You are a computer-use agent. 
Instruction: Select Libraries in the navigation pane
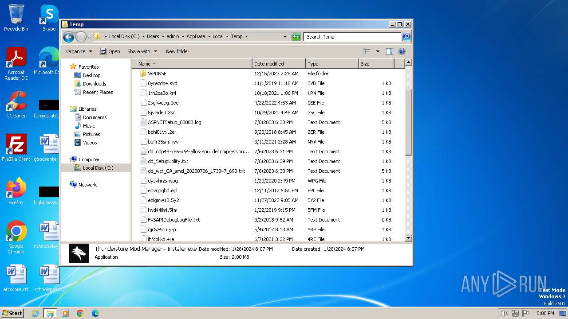[x=87, y=109]
